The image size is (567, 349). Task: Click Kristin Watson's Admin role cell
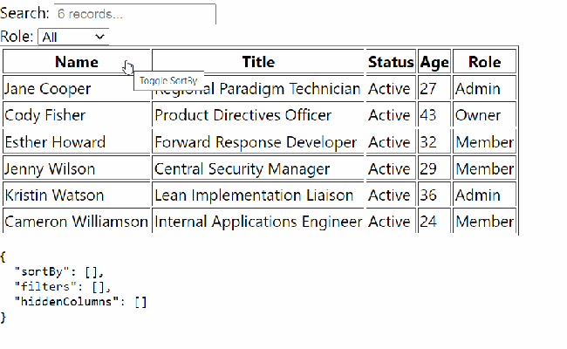484,195
